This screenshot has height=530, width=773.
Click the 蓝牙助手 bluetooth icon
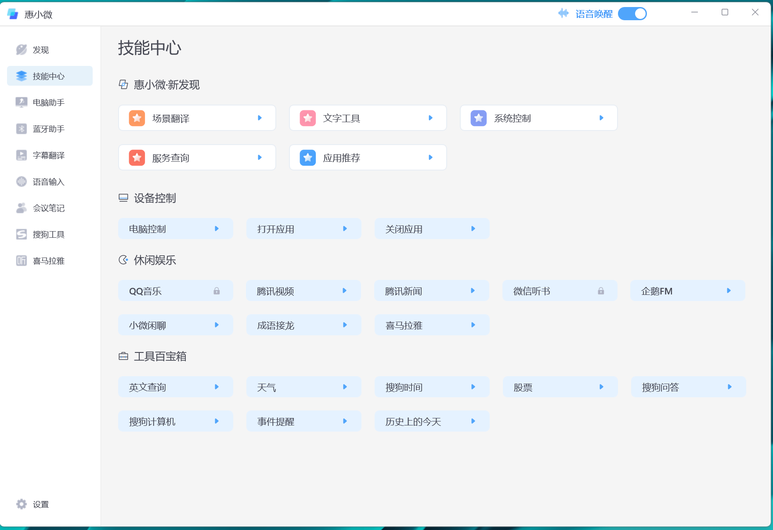(x=21, y=129)
